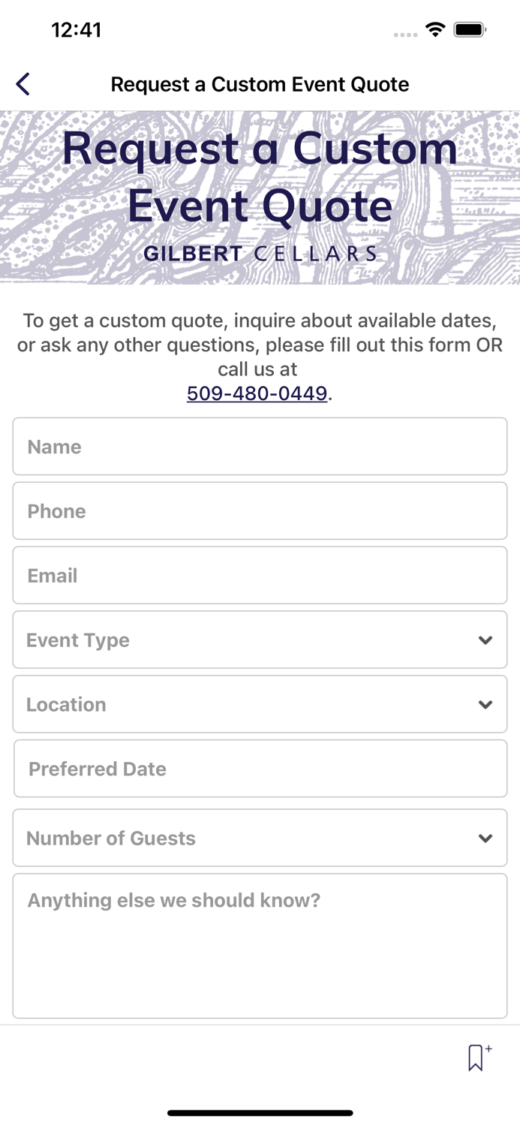Tap the 12:41 clock in status bar
Image resolution: width=520 pixels, height=1126 pixels.
[x=76, y=30]
